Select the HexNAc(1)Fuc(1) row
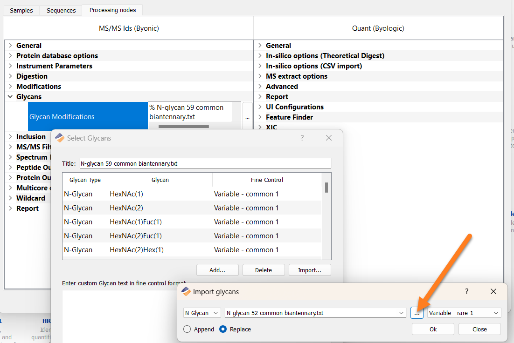514x343 pixels. (192, 222)
